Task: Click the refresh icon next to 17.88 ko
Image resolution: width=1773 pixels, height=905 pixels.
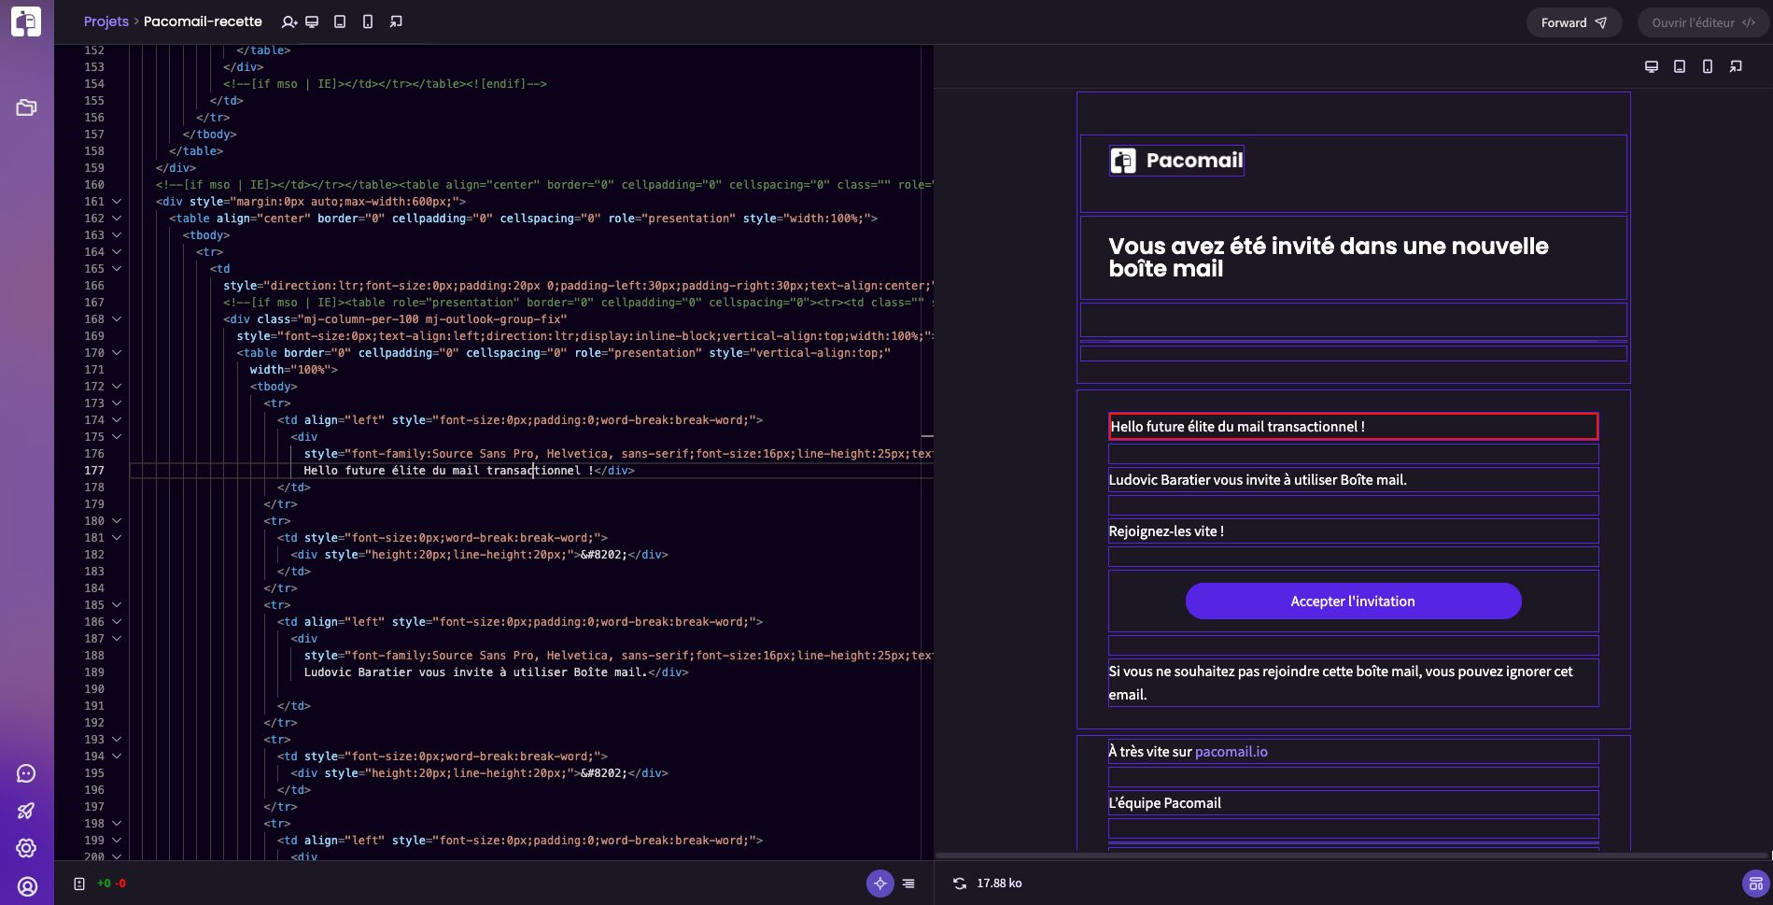Action: pyautogui.click(x=959, y=883)
